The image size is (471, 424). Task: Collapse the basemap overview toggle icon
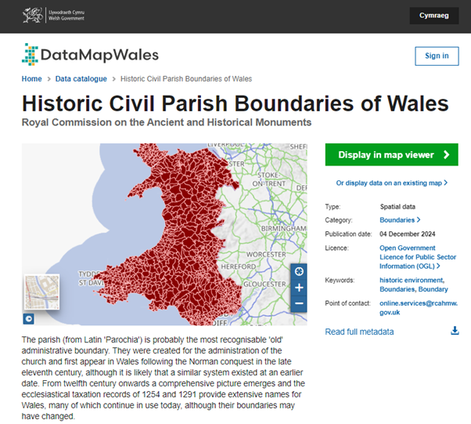[28, 319]
